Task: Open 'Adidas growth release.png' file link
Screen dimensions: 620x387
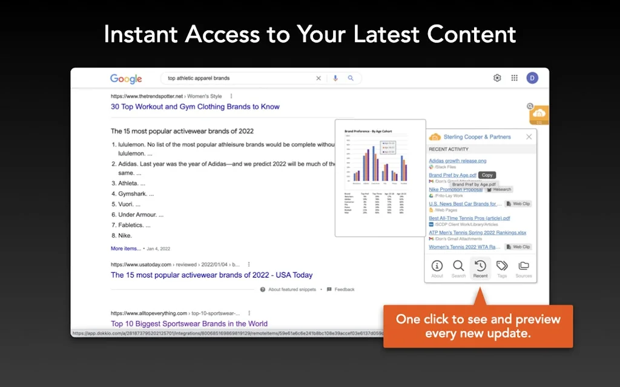Action: click(x=457, y=161)
